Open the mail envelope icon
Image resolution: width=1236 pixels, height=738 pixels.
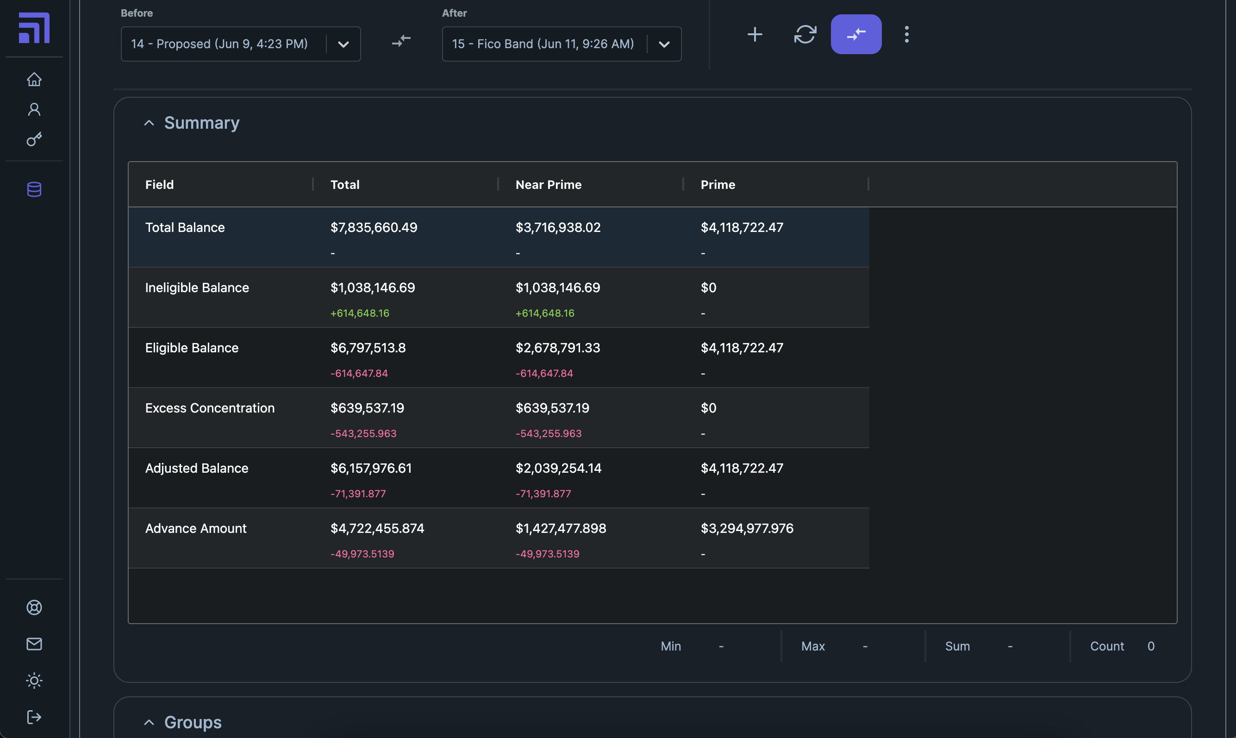pyautogui.click(x=34, y=644)
